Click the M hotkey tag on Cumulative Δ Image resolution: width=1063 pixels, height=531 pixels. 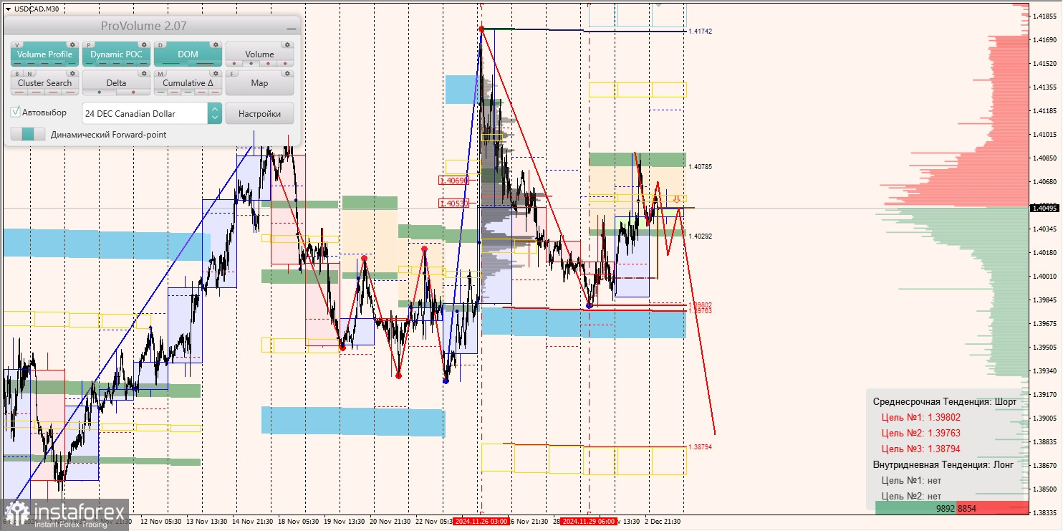click(160, 73)
